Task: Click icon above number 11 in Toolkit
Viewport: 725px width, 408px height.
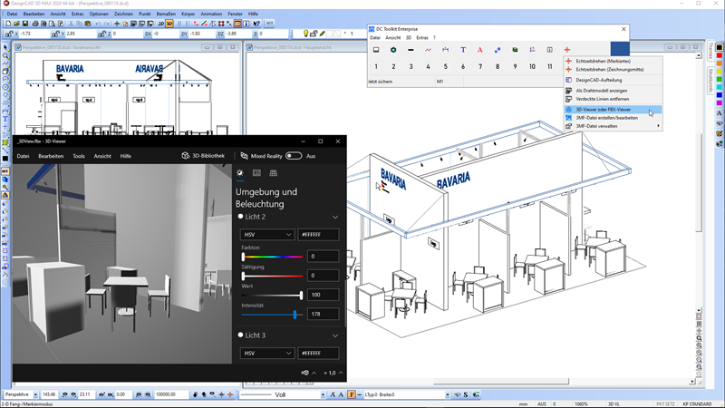Action: point(550,50)
